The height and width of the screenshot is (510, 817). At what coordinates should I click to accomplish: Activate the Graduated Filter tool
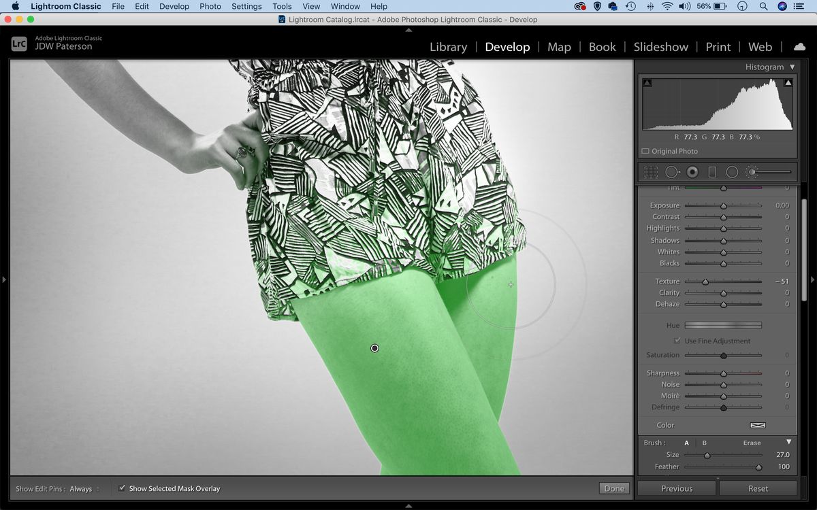click(x=711, y=171)
